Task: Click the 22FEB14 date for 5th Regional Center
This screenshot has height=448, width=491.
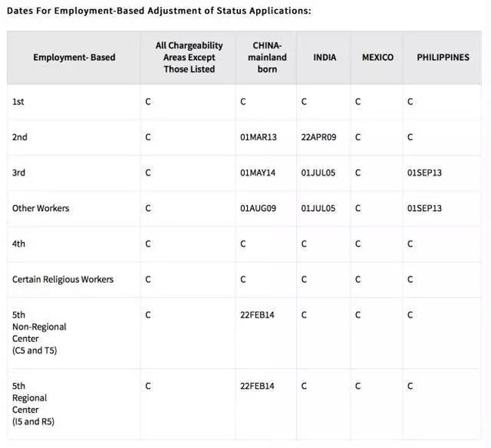Action: pyautogui.click(x=258, y=385)
